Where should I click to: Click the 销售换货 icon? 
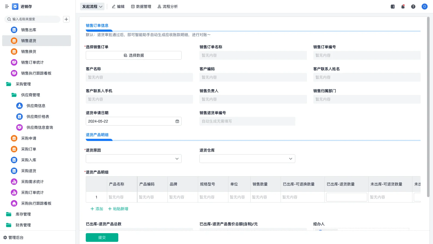click(x=14, y=52)
